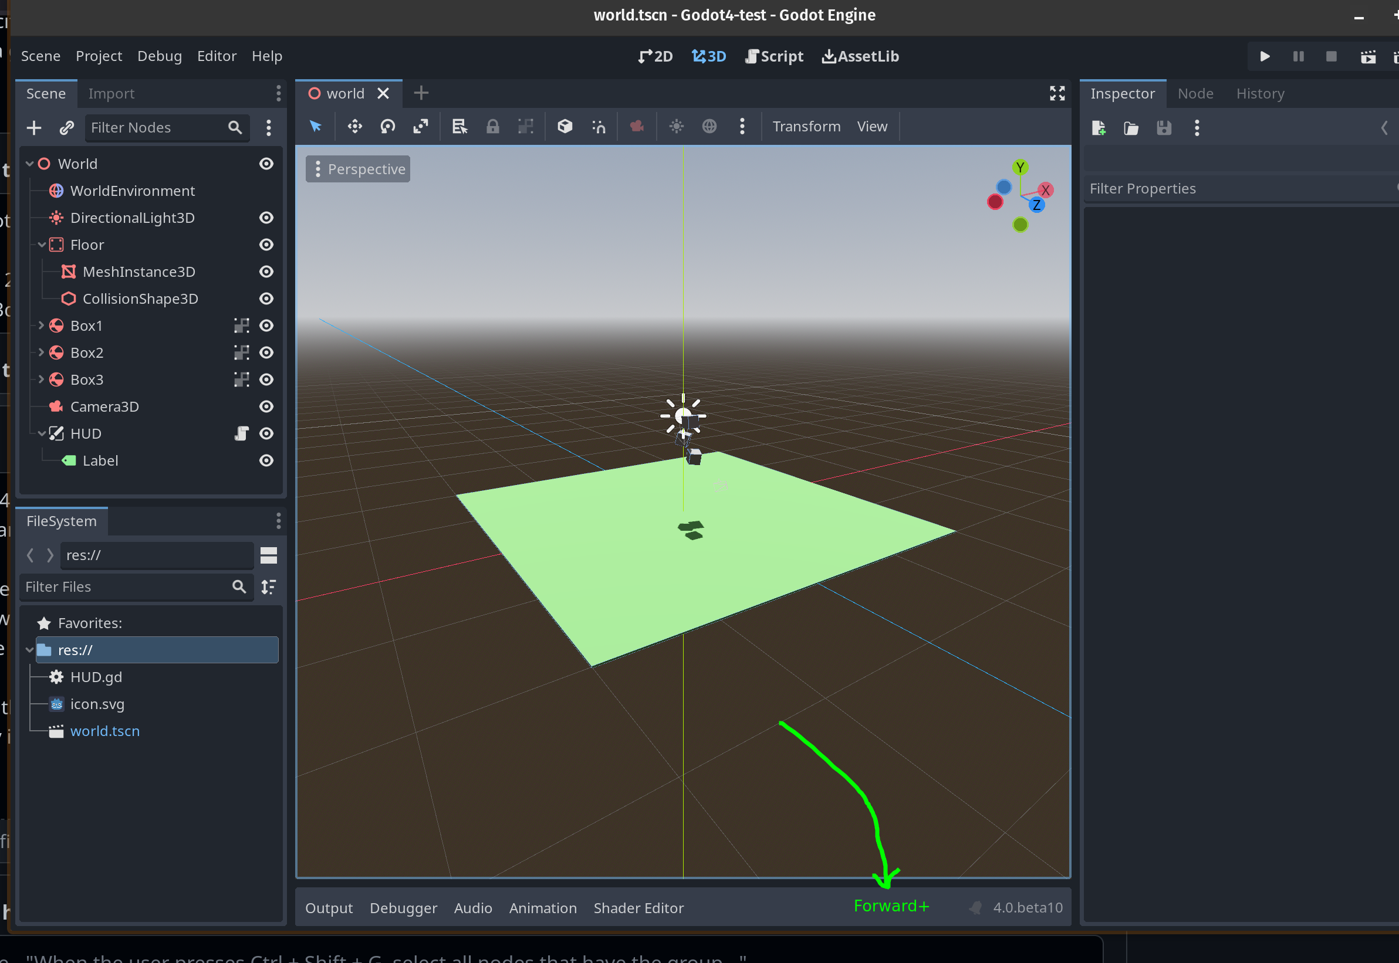Open the Shader Editor bottom panel
The image size is (1399, 963).
(x=638, y=907)
